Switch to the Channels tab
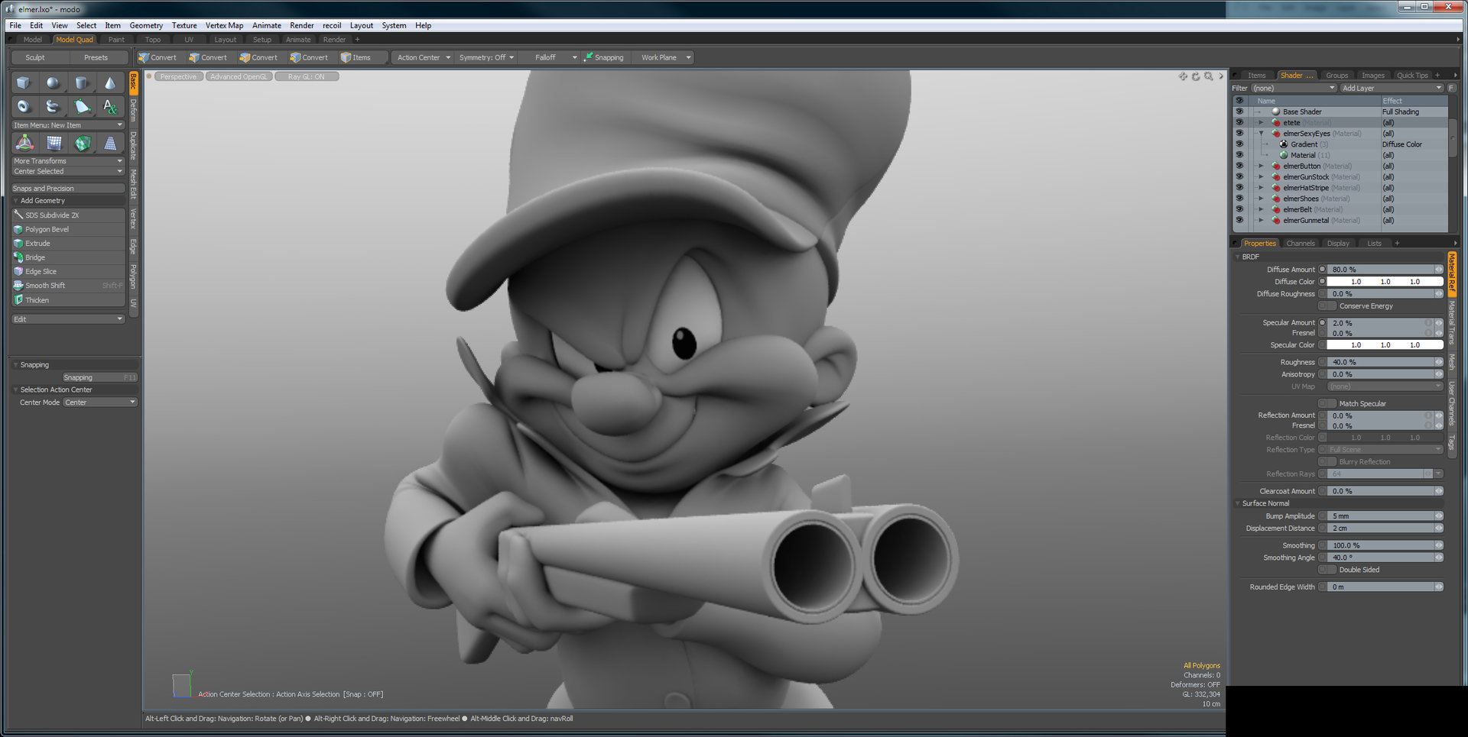Screen dimensions: 1468x737 1300,244
